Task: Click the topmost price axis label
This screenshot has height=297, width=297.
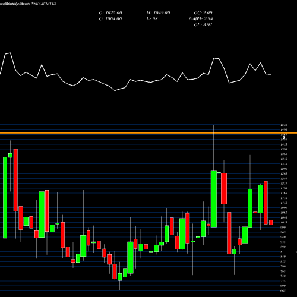Action: (x=284, y=125)
